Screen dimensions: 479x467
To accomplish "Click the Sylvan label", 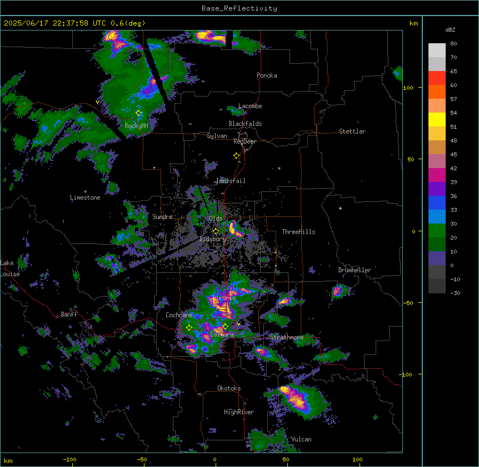I will point(217,136).
